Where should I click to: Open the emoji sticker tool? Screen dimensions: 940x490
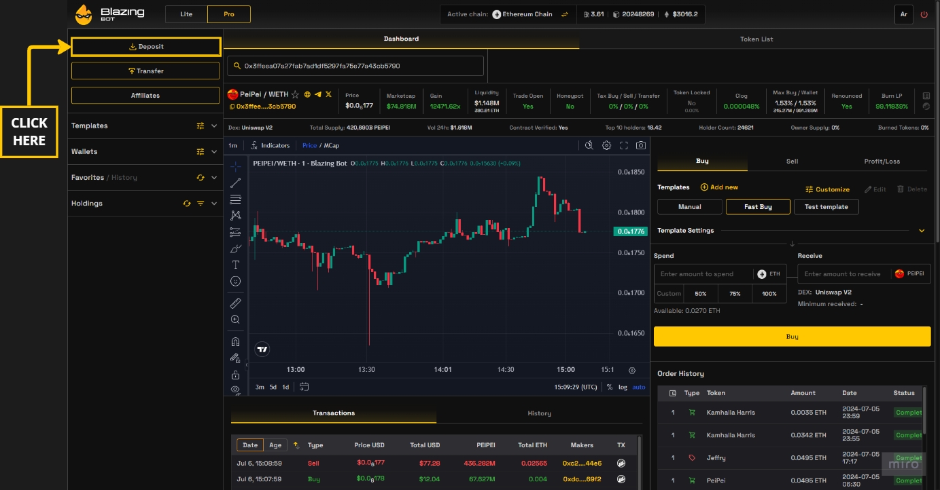pos(236,281)
